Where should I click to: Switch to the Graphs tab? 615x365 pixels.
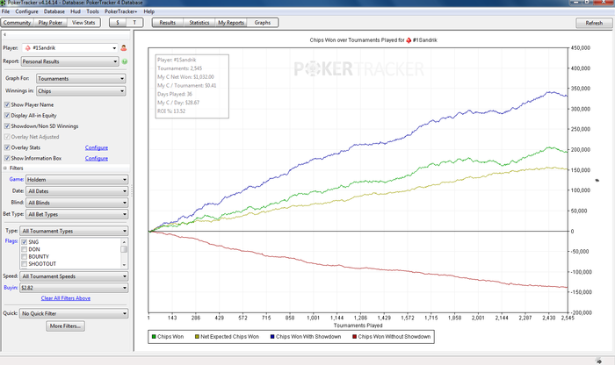coord(263,22)
